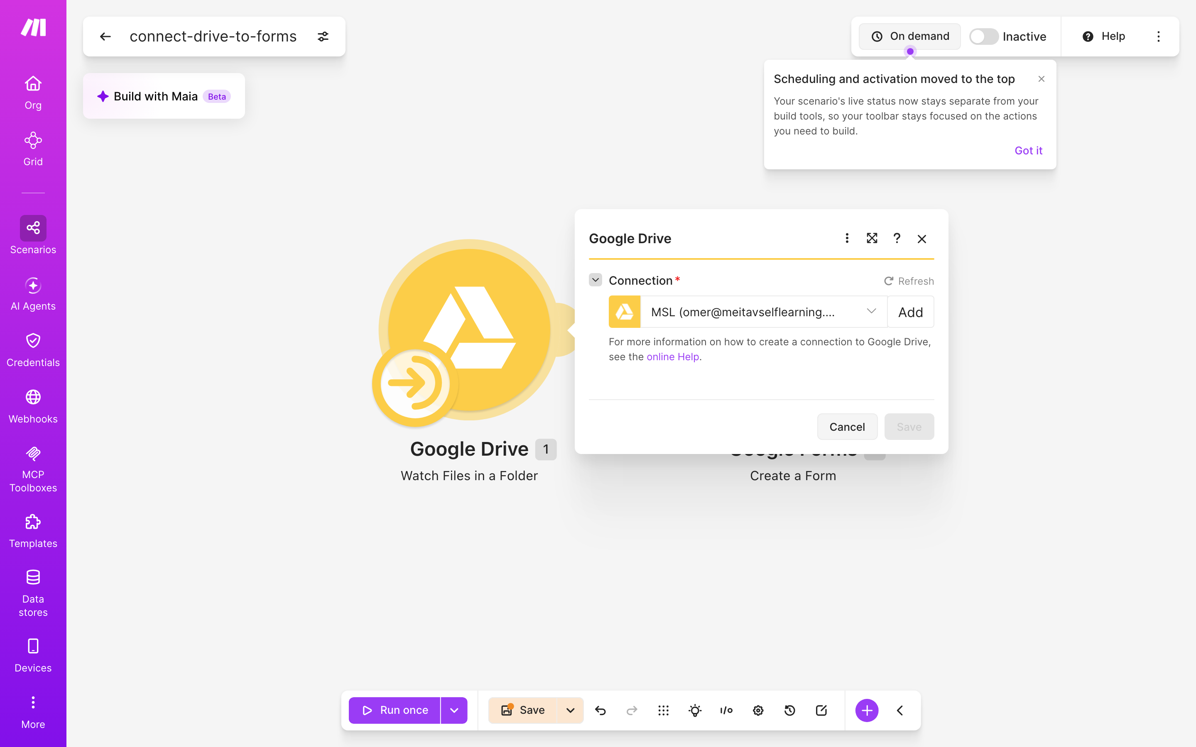The image size is (1196, 747).
Task: Click redo arrow in bottom toolbar
Action: (x=632, y=710)
